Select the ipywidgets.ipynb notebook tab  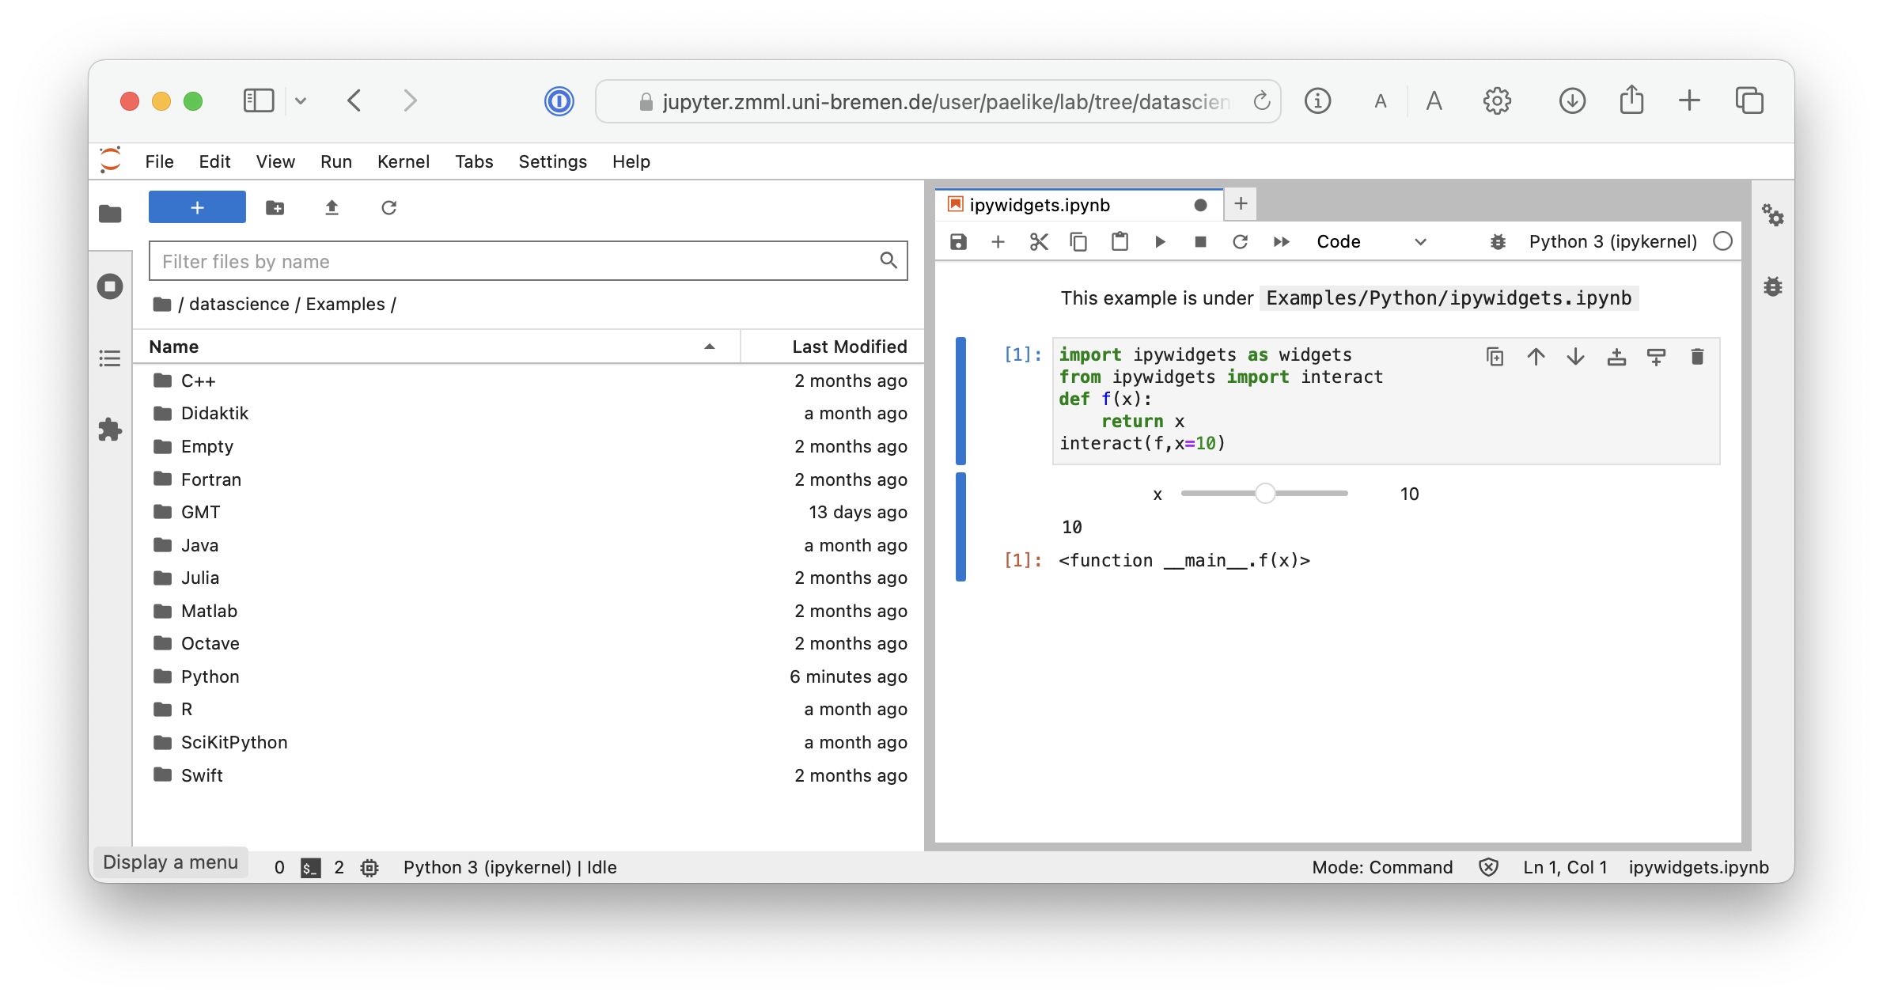pyautogui.click(x=1078, y=205)
